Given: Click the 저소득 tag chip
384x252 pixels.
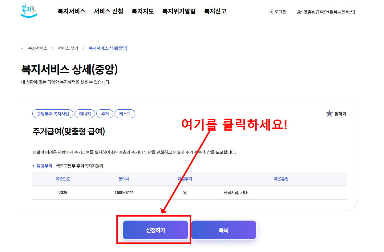Looking at the screenshot, I should (x=125, y=113).
